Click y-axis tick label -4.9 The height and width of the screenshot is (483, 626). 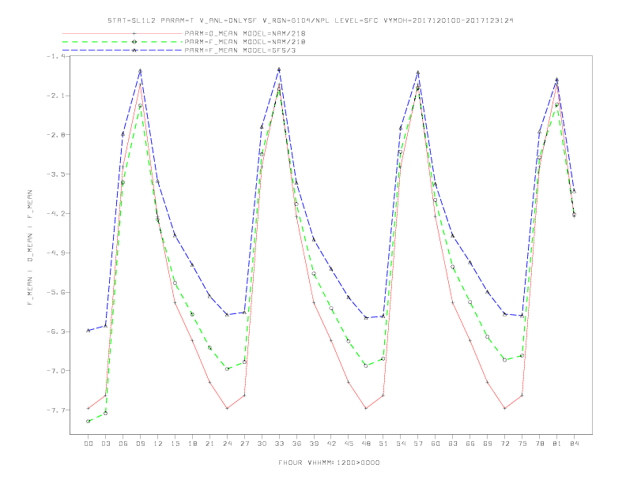[x=56, y=253]
